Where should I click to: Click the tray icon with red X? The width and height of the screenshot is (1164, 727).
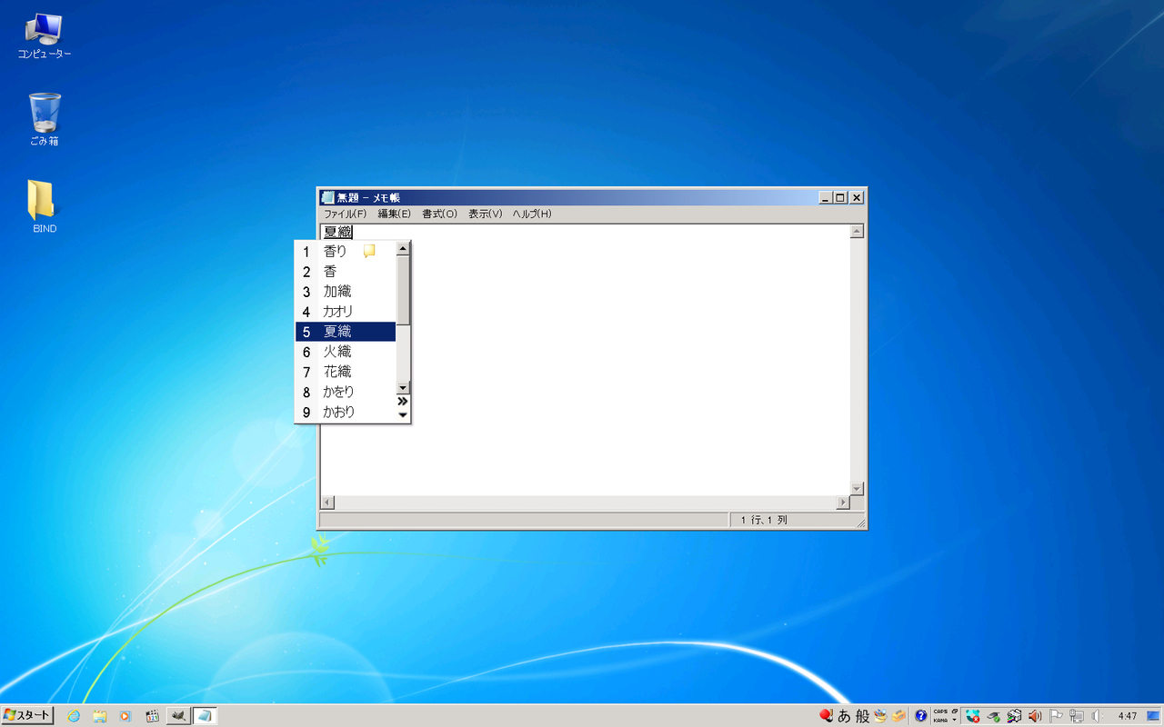point(973,716)
